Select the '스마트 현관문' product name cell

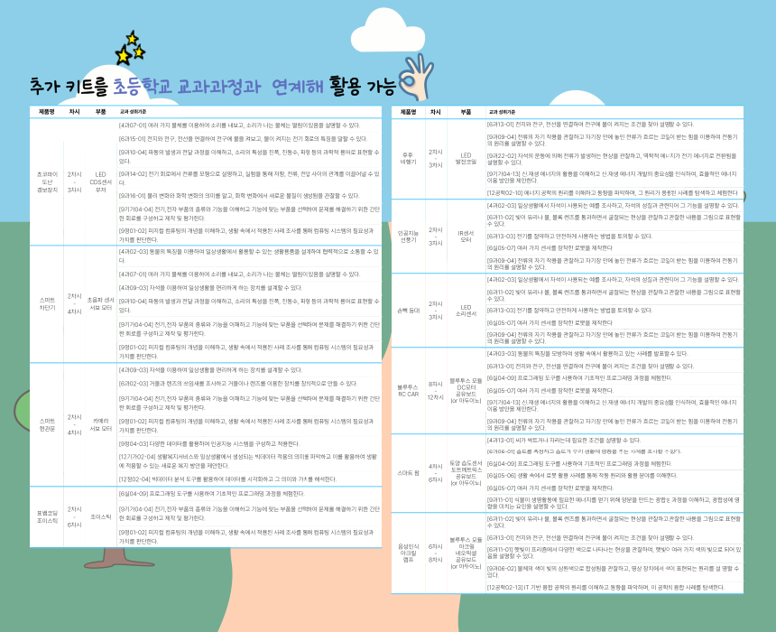point(47,424)
